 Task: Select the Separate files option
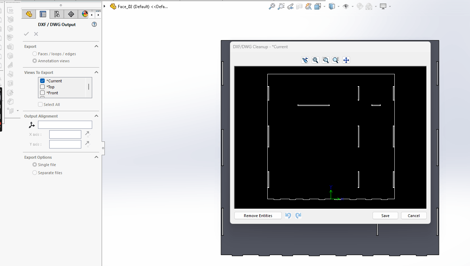34,173
